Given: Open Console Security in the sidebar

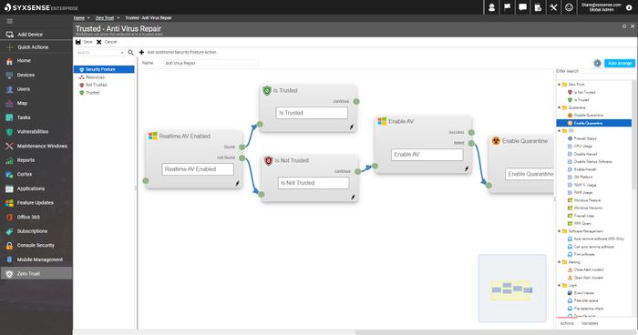Looking at the screenshot, I should coord(36,245).
